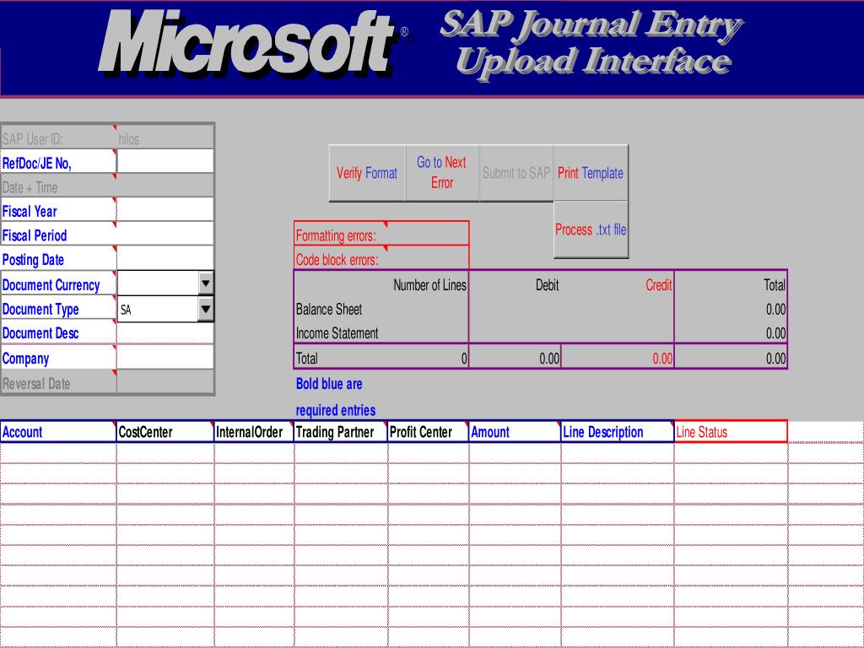Click the Balance Sheet row label
Image resolution: width=864 pixels, height=648 pixels.
pos(329,309)
